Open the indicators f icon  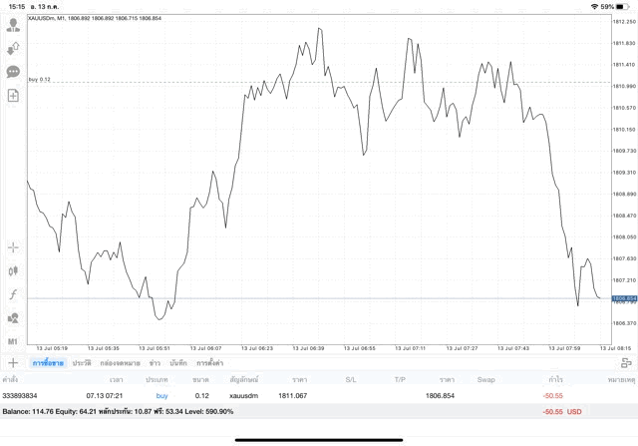coord(13,294)
